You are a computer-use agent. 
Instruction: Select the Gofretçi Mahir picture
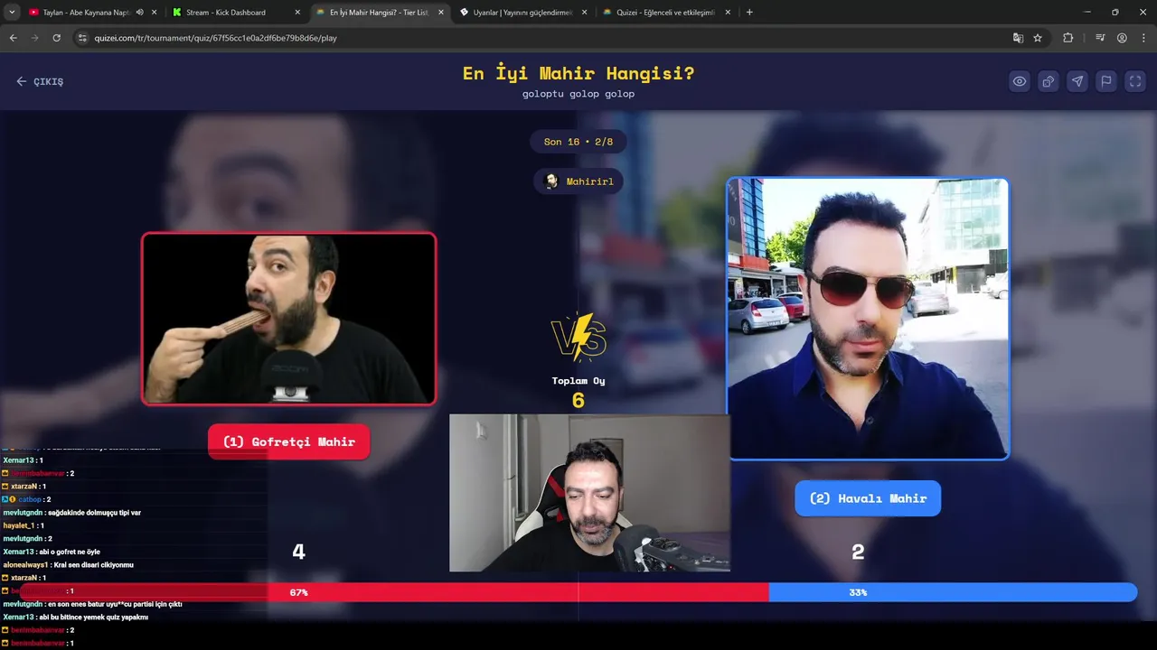tap(288, 319)
